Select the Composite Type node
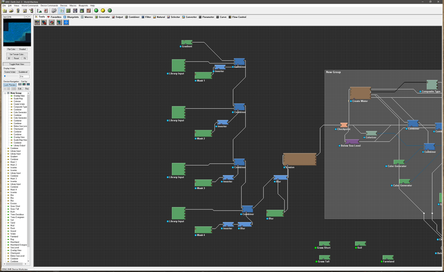This screenshot has height=272, width=444. [x=432, y=85]
